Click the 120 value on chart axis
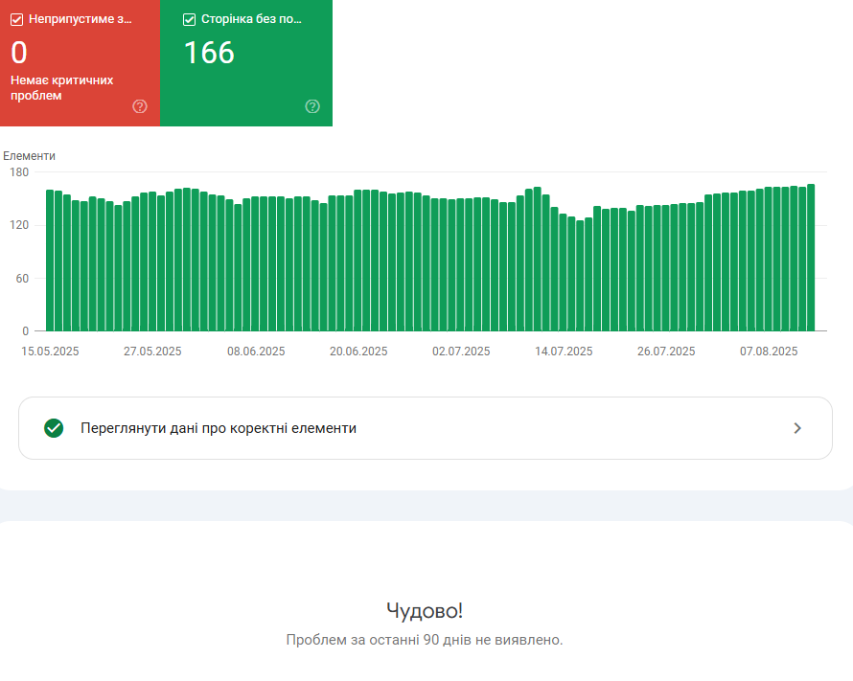Image resolution: width=853 pixels, height=681 pixels. [x=19, y=225]
